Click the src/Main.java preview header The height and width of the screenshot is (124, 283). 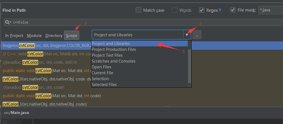click(x=17, y=113)
